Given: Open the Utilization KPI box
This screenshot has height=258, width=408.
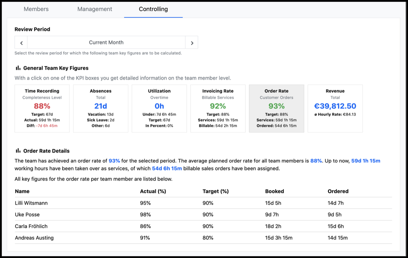Looking at the screenshot, I should click(x=159, y=109).
